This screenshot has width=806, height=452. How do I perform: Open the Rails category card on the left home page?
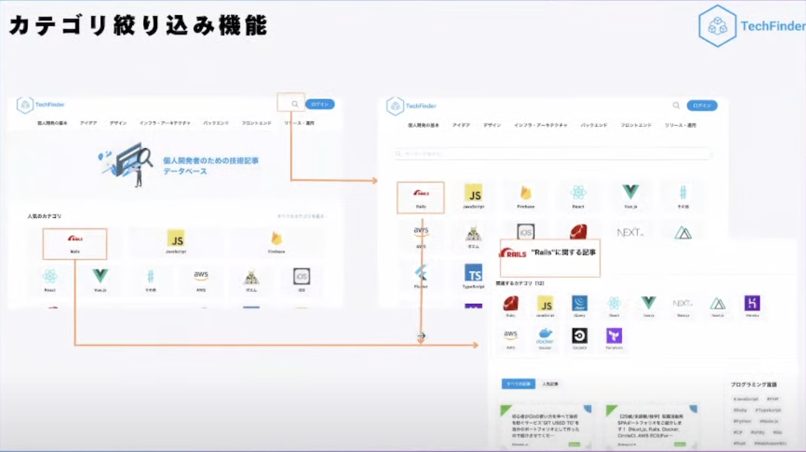pos(75,244)
